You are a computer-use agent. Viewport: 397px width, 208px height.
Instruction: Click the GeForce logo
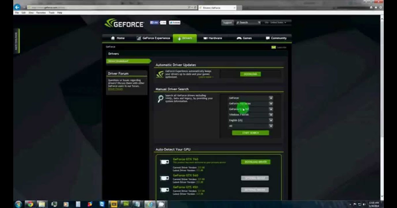click(124, 23)
